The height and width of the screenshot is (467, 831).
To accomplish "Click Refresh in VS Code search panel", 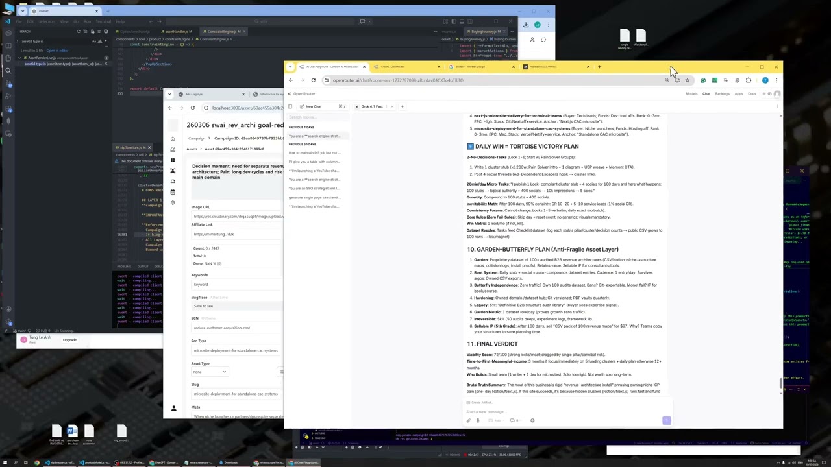I will pos(79,31).
